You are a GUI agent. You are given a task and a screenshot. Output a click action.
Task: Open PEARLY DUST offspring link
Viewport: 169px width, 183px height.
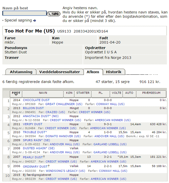pyautogui.click(x=33, y=157)
